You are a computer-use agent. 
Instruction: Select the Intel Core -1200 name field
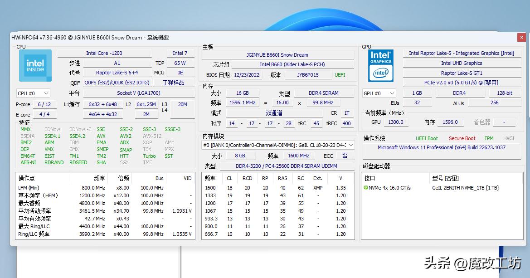coord(104,53)
